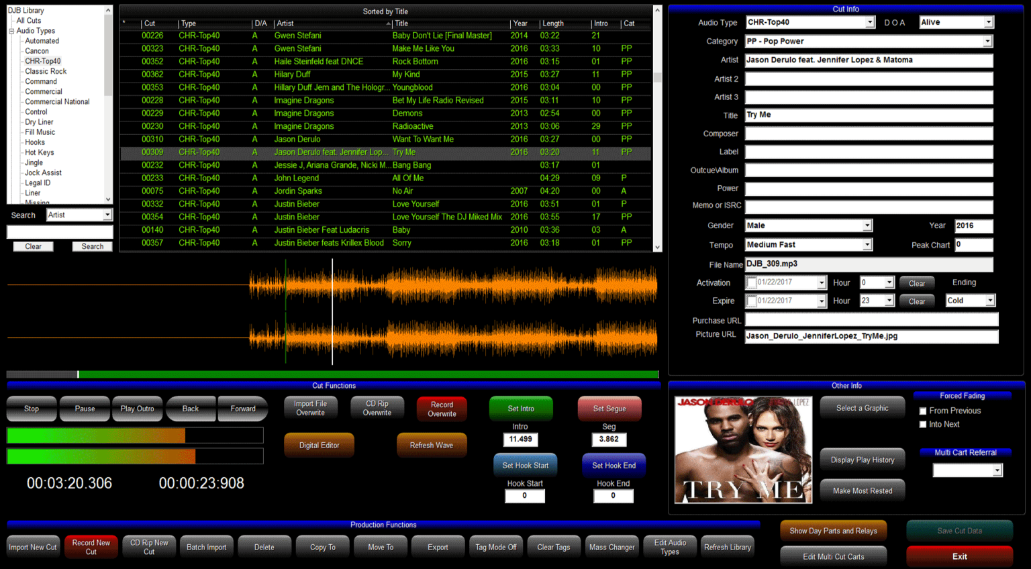Click Import File Overwrite
This screenshot has height=569, width=1031.
(x=310, y=408)
